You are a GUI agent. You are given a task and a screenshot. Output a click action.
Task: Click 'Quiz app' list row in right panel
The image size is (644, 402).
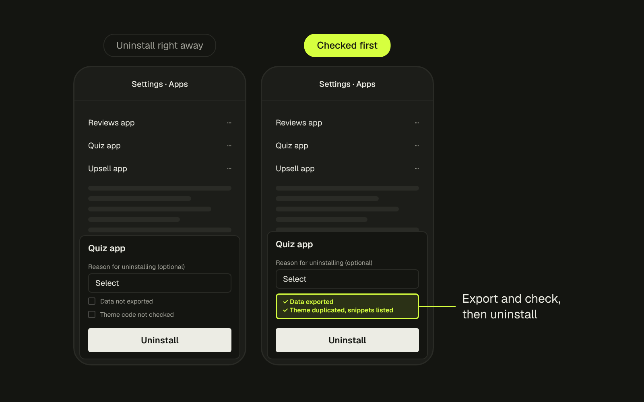click(347, 146)
